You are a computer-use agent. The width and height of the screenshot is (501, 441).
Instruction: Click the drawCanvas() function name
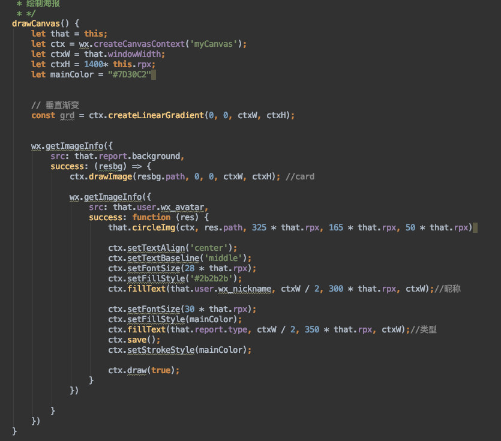click(36, 23)
